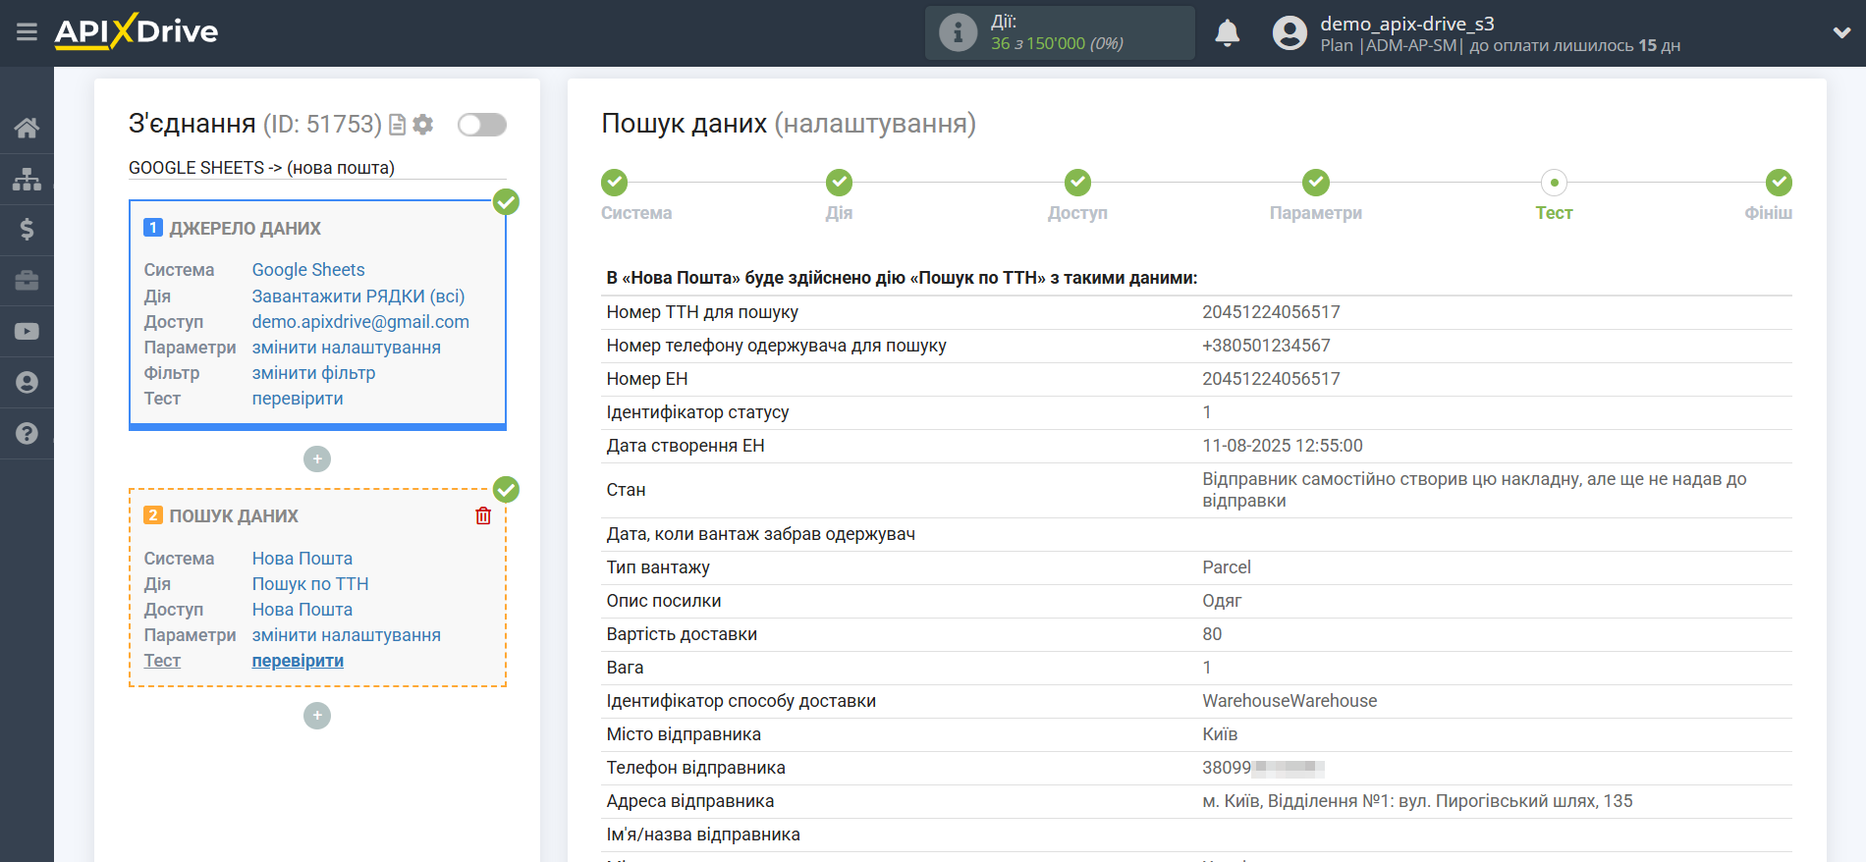Open the connections sitemap sidebar icon
This screenshot has height=862, width=1866.
click(x=27, y=179)
